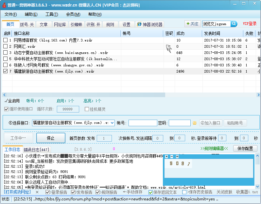Click the orange help icon beside password field
Screen dimensions: 261x204
(x=194, y=123)
